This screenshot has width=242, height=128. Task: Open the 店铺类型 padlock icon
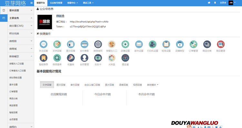tap(180, 44)
